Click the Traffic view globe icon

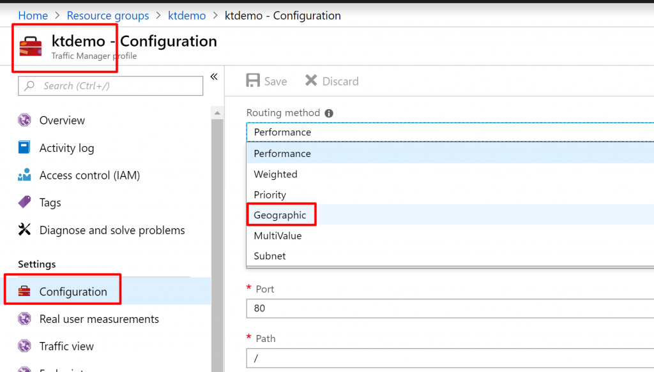[x=24, y=346]
